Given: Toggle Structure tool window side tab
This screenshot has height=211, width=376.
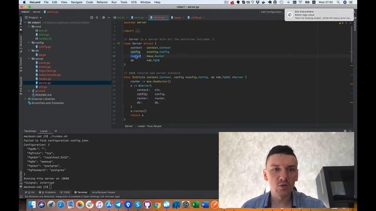Looking at the screenshot, I should (x=21, y=44).
